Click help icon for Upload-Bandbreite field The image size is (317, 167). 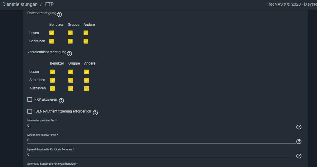click(299, 156)
